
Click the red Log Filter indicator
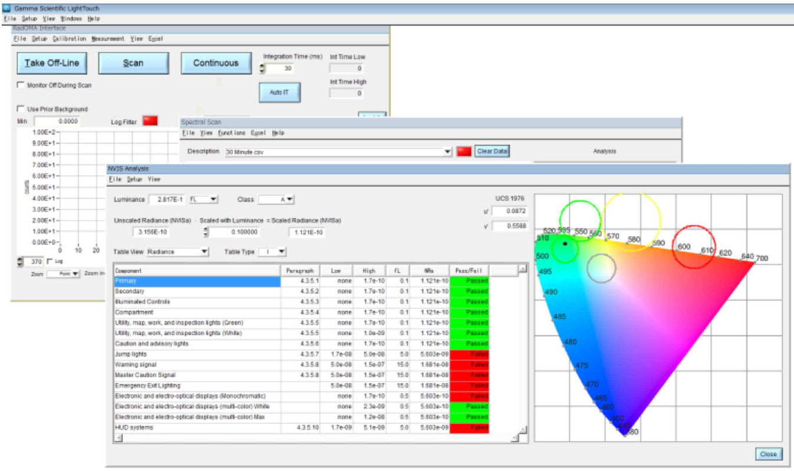(x=150, y=121)
